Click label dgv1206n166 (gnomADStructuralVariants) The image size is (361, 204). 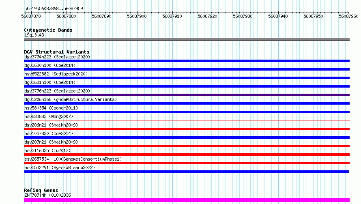pyautogui.click(x=71, y=99)
